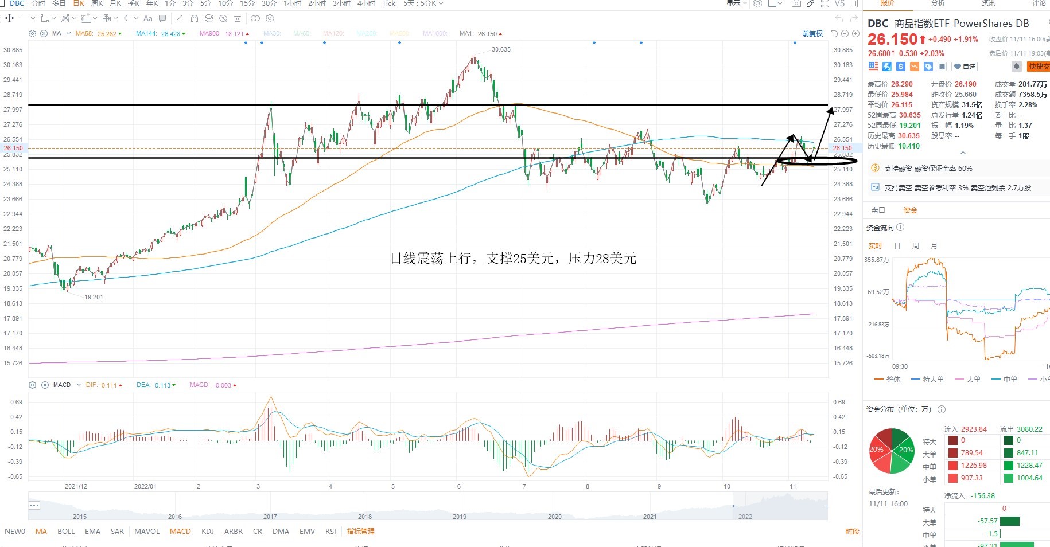The height and width of the screenshot is (547, 1050).
Task: Delete drawings with the trash icon
Action: [238, 18]
